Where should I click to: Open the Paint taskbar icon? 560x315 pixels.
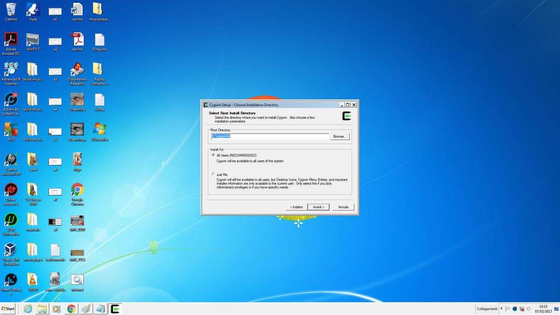click(x=85, y=308)
